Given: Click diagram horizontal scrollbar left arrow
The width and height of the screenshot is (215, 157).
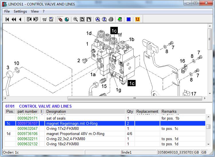Looking at the screenshot, I should [x=5, y=98].
